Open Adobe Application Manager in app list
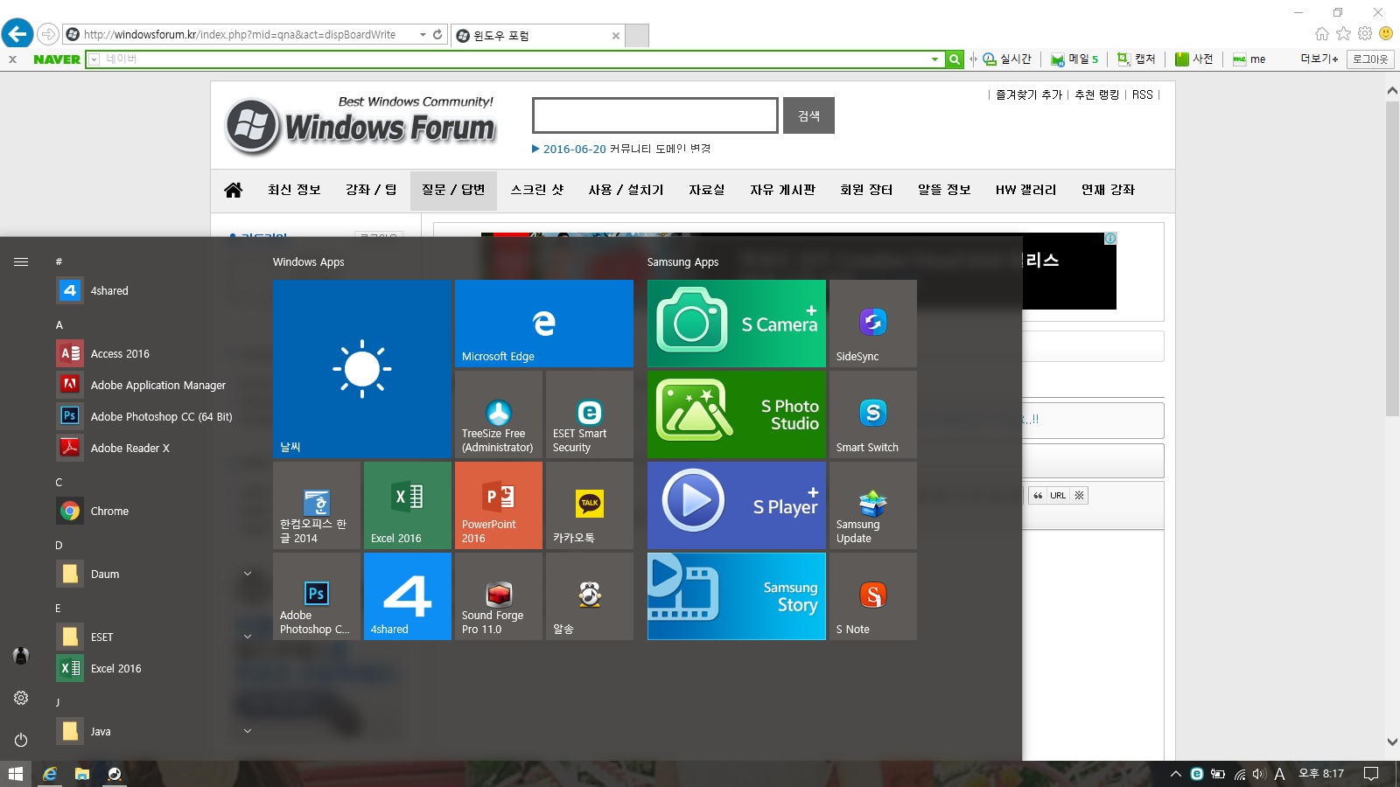Image resolution: width=1400 pixels, height=787 pixels. pos(155,385)
